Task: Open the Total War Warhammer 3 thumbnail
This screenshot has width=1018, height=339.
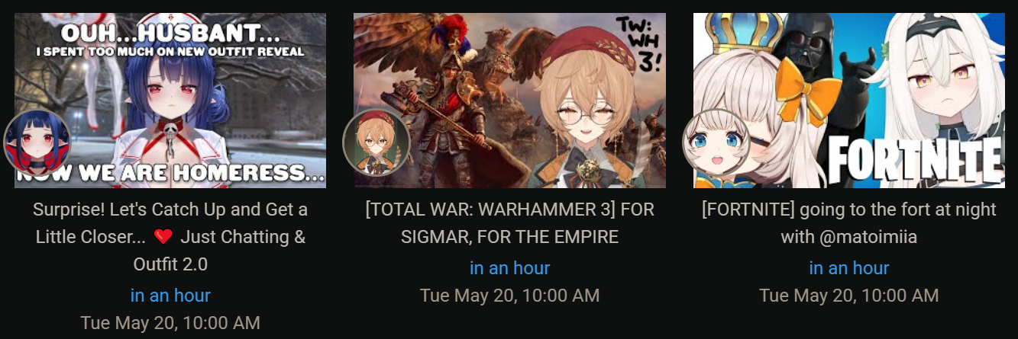Action: click(x=509, y=100)
